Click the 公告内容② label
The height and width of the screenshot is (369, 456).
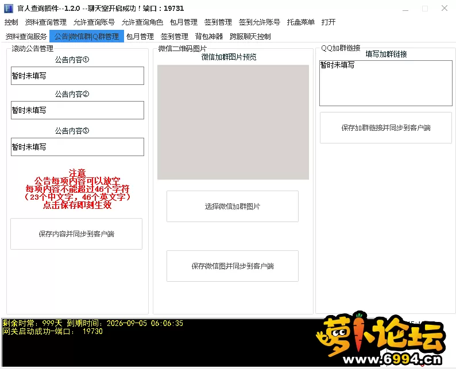coord(72,94)
